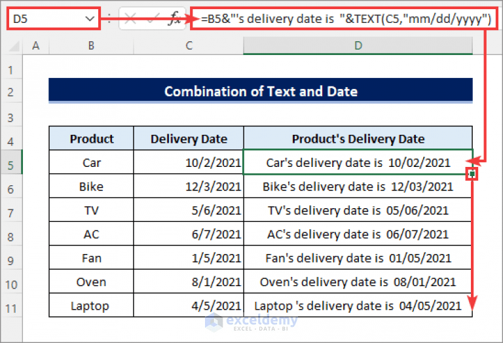Viewport: 503px width, 343px height.
Task: Click the 'Delivery Date' header cell
Action: coord(189,139)
